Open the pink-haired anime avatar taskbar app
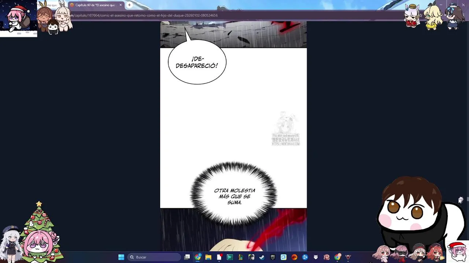469x263 pixels. click(x=326, y=257)
